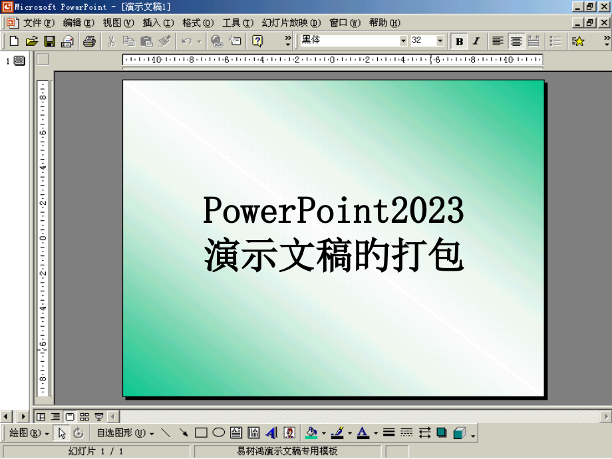Open animation effects star icon
Viewport: 612px width, 459px height.
point(578,41)
